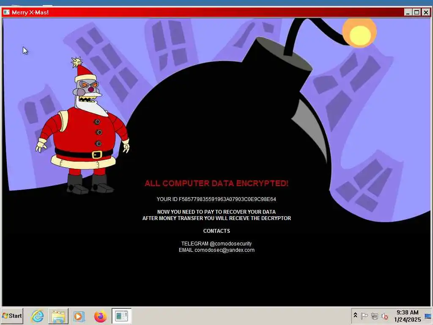Click the muted volume tray icon
This screenshot has height=325, width=433.
coord(385,316)
